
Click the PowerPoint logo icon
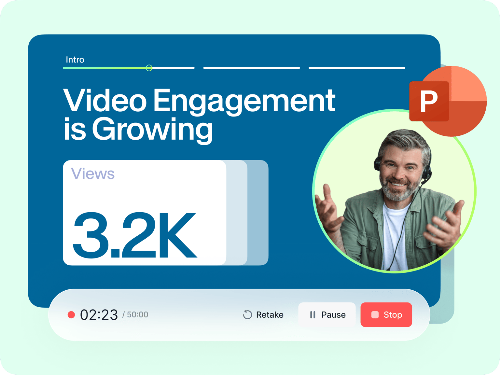[x=448, y=101]
